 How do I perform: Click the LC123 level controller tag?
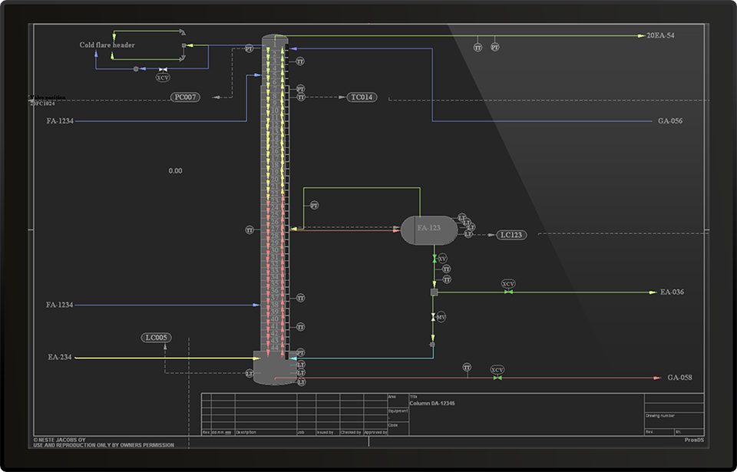pos(511,235)
